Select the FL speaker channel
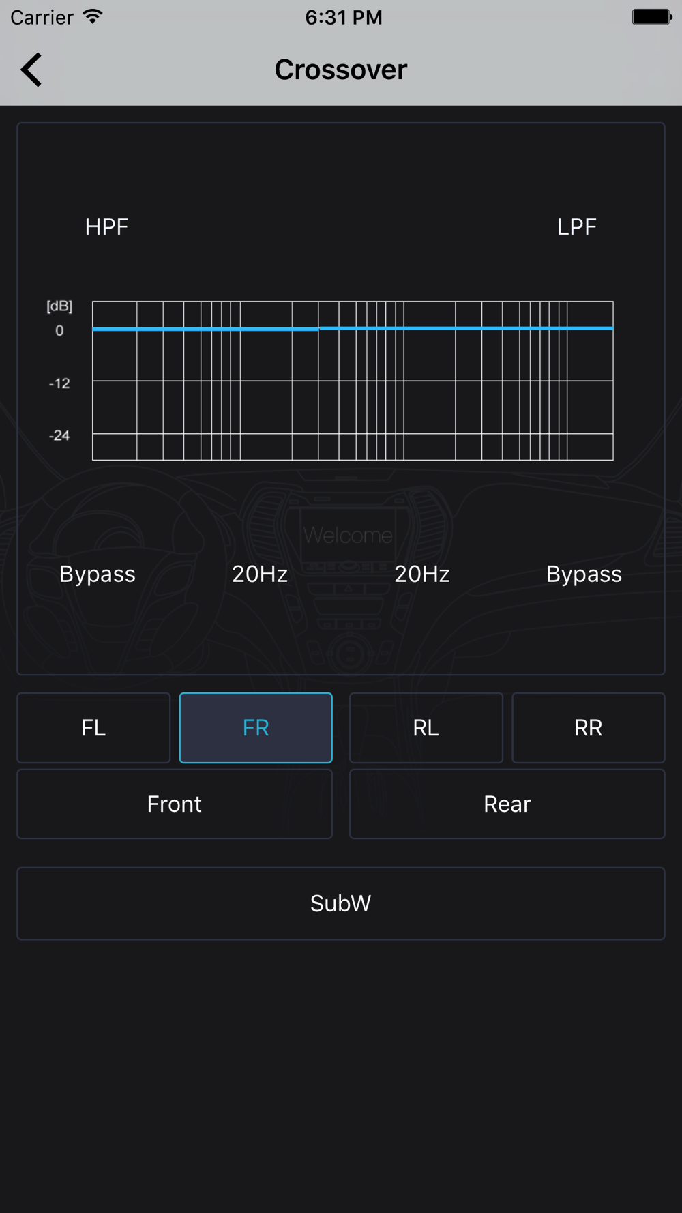 coord(93,728)
